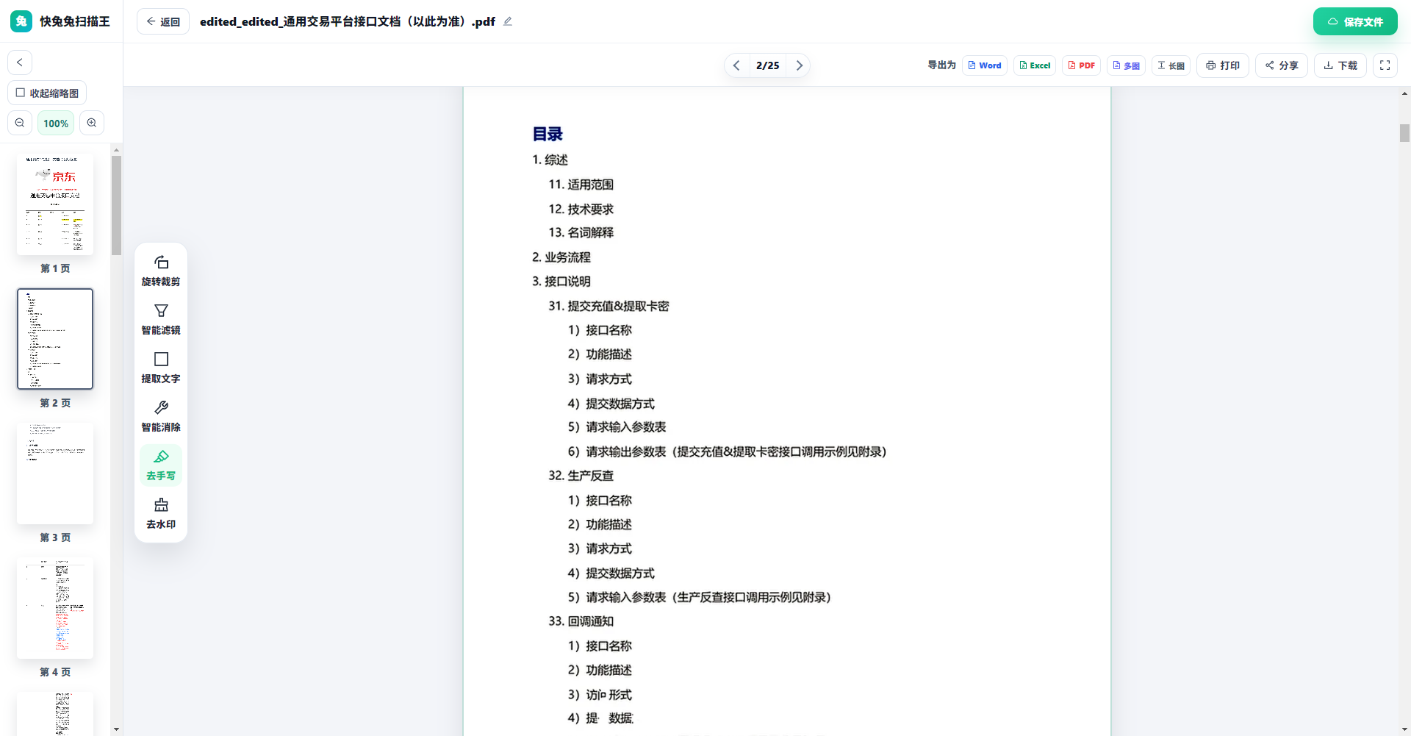Click the '11. 适用范围' contents entry

pos(581,185)
